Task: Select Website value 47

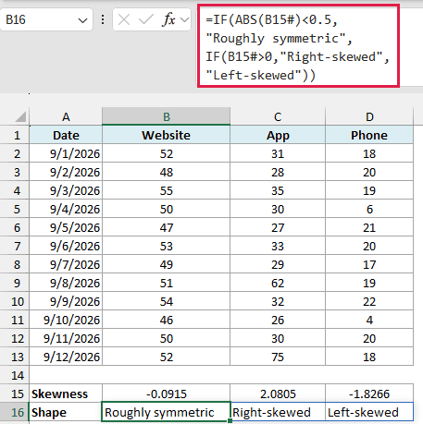Action: point(166,227)
